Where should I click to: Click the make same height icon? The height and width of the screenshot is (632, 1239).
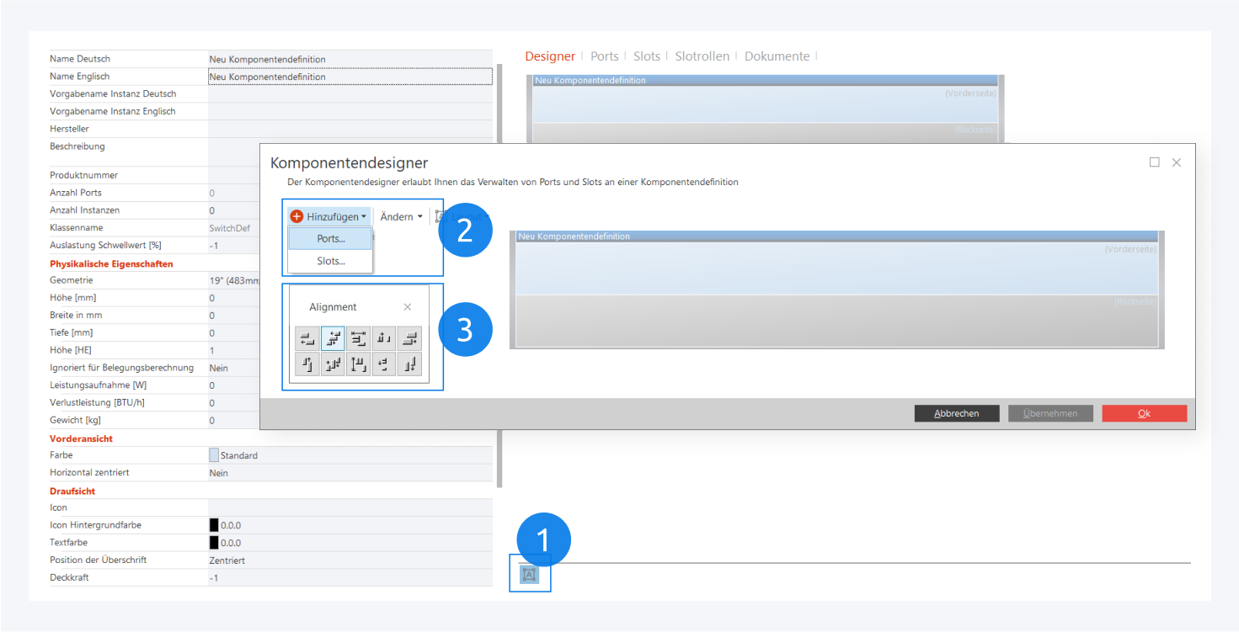tap(358, 364)
